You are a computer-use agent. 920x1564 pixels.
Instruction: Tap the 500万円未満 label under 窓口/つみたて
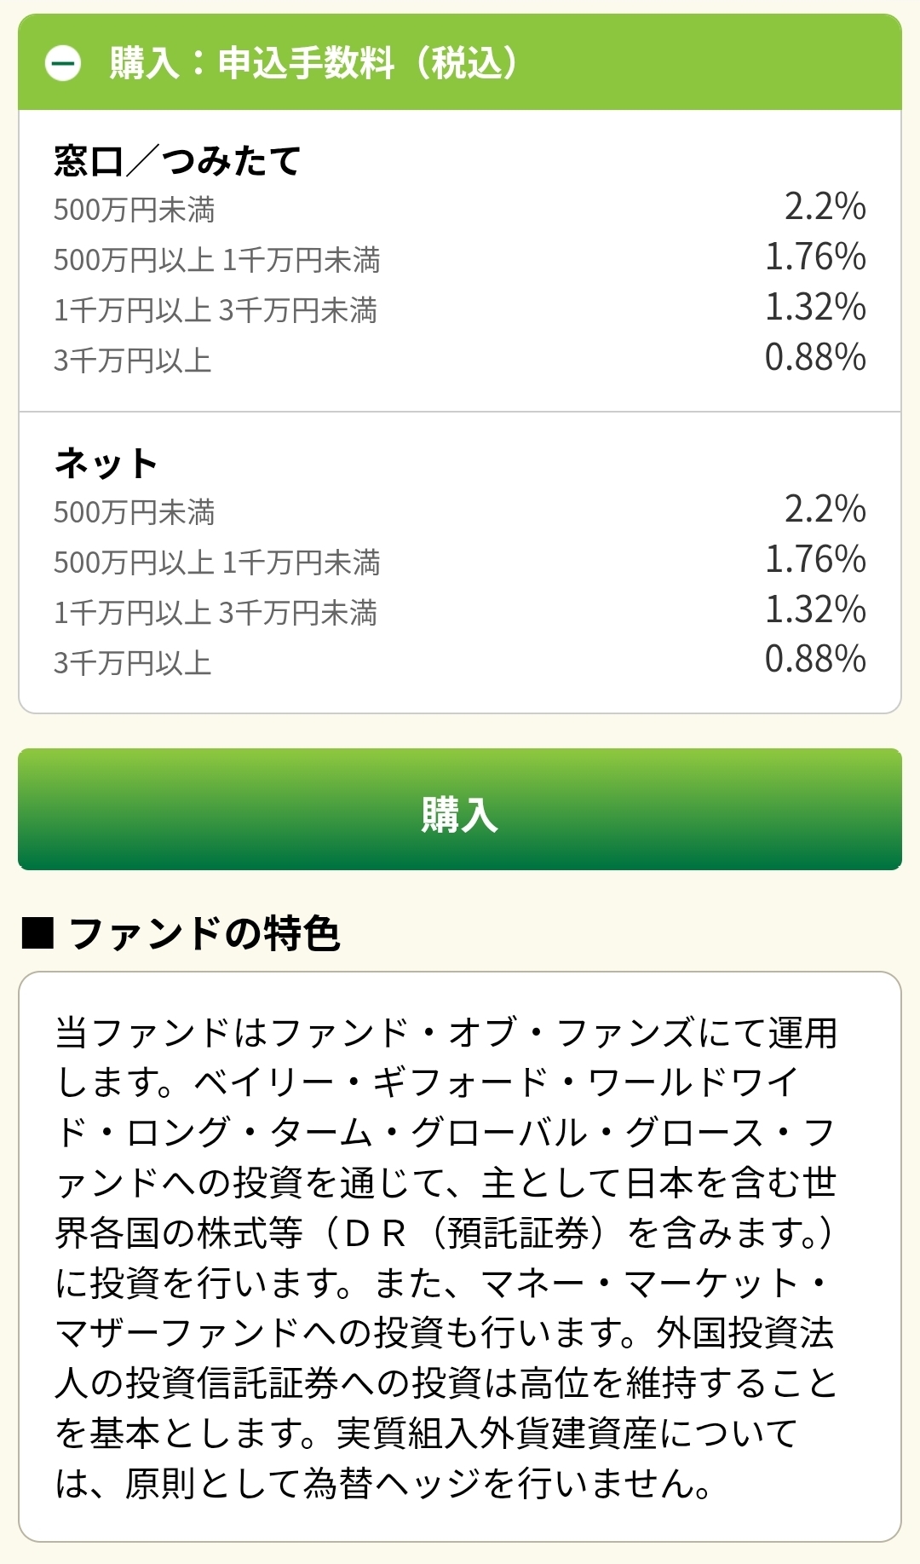(x=134, y=210)
